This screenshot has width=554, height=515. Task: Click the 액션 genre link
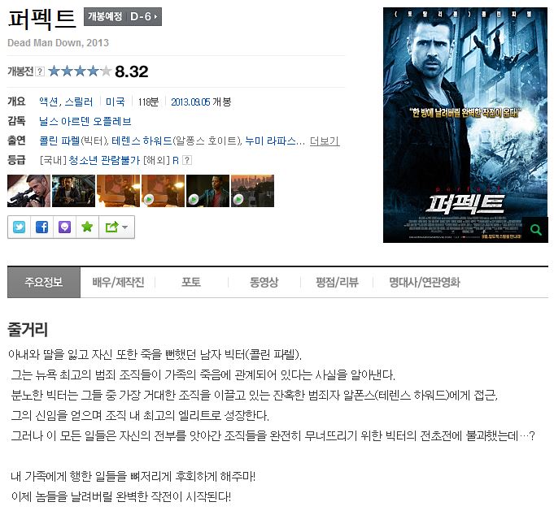click(x=49, y=102)
